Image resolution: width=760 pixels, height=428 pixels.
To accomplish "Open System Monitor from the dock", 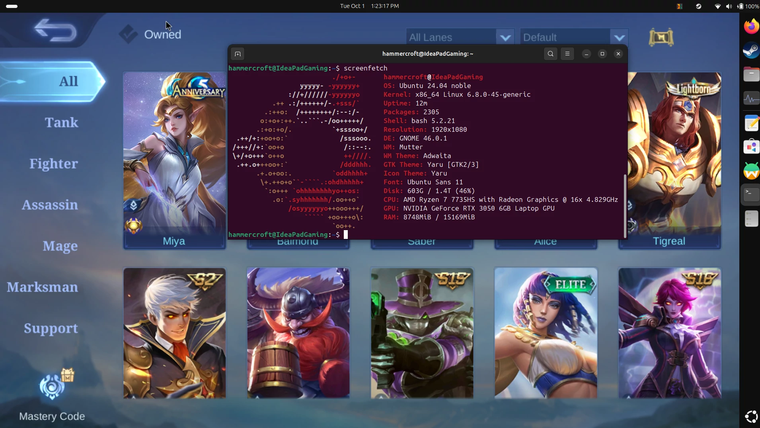I will tap(751, 98).
